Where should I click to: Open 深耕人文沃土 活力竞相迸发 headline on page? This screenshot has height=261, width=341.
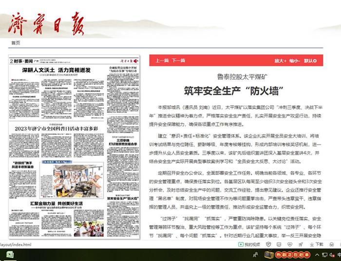57,70
